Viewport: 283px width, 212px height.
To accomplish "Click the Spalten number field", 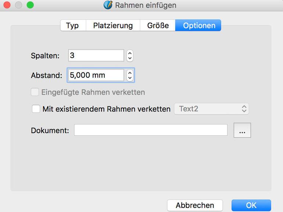I will pyautogui.click(x=96, y=55).
